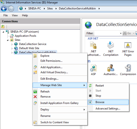Choose Switch to Content View
Viewport: 137px width, 129px height.
(x=60, y=122)
